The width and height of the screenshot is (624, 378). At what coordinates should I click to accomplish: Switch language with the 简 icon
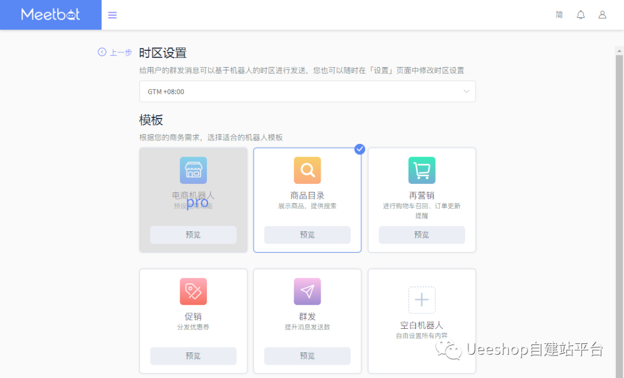(559, 15)
